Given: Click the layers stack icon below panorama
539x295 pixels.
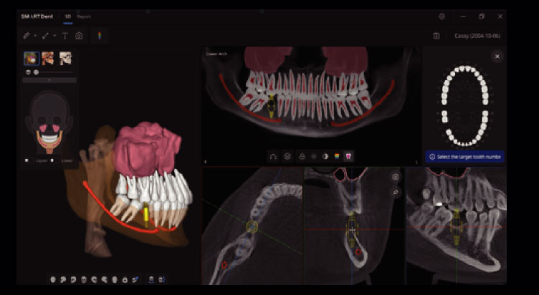Looking at the screenshot, I should (x=287, y=155).
